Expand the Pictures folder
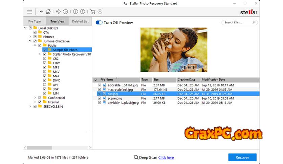 tap(30, 37)
